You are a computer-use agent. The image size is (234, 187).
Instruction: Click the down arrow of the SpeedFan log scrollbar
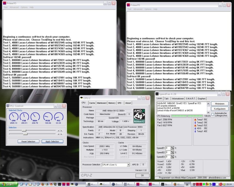pyautogui.click(x=208, y=112)
